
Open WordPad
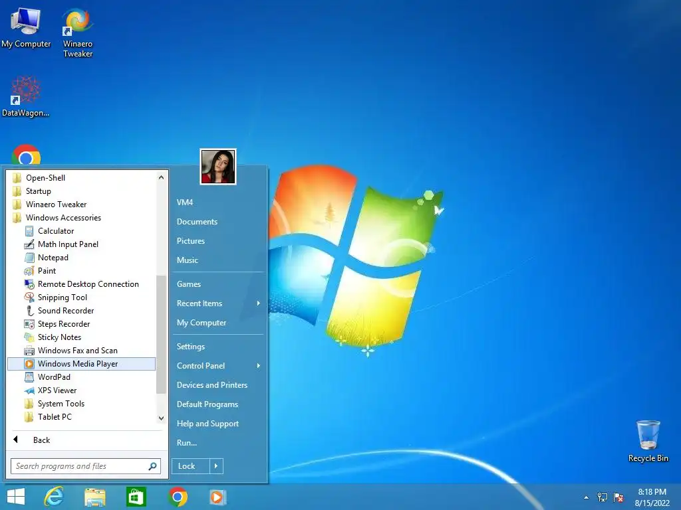coord(81,377)
